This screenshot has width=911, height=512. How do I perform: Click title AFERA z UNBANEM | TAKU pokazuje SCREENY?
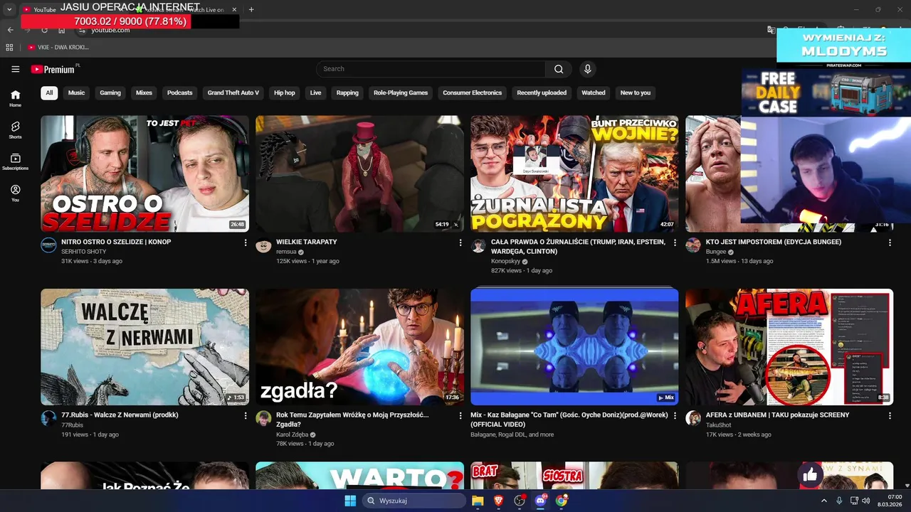point(777,415)
